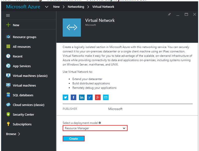Show deployment model info tooltip icon
The height and width of the screenshot is (151, 199).
(100, 123)
